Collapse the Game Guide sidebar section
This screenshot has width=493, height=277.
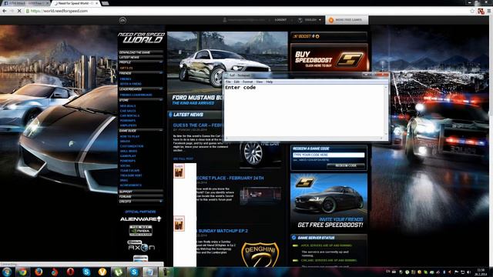coord(161,131)
